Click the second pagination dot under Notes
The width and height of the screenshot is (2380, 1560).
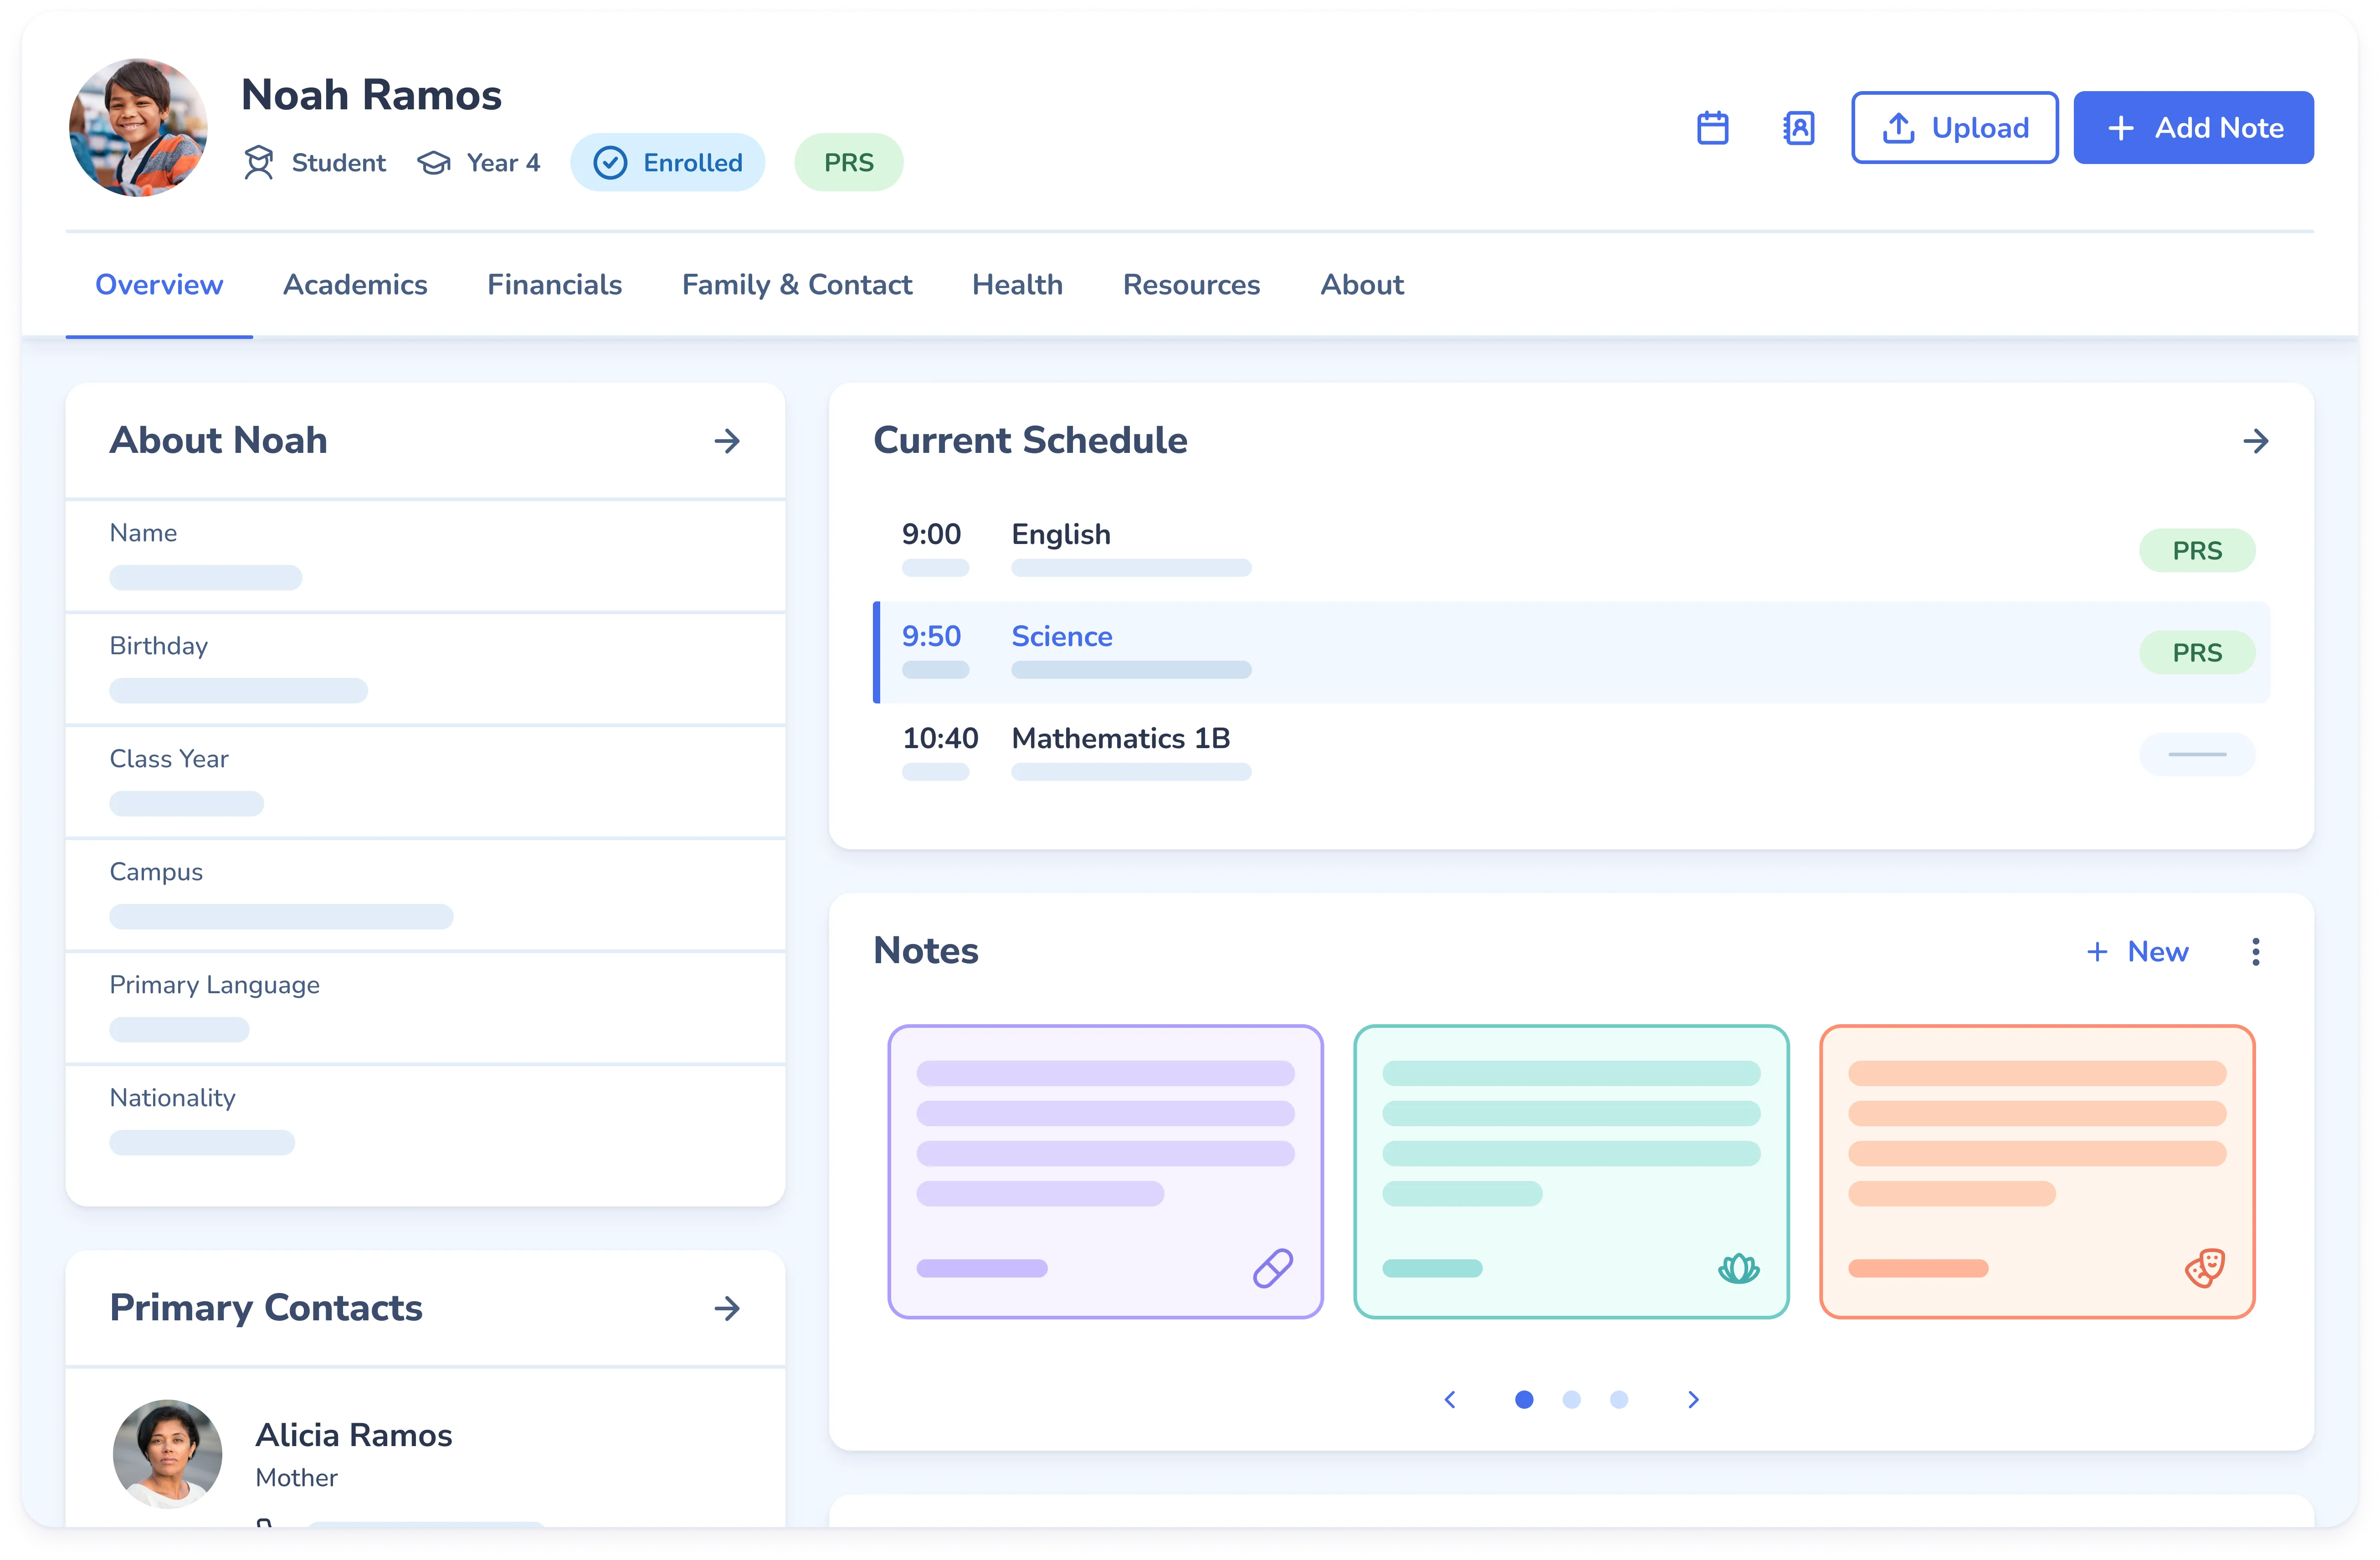(x=1572, y=1400)
